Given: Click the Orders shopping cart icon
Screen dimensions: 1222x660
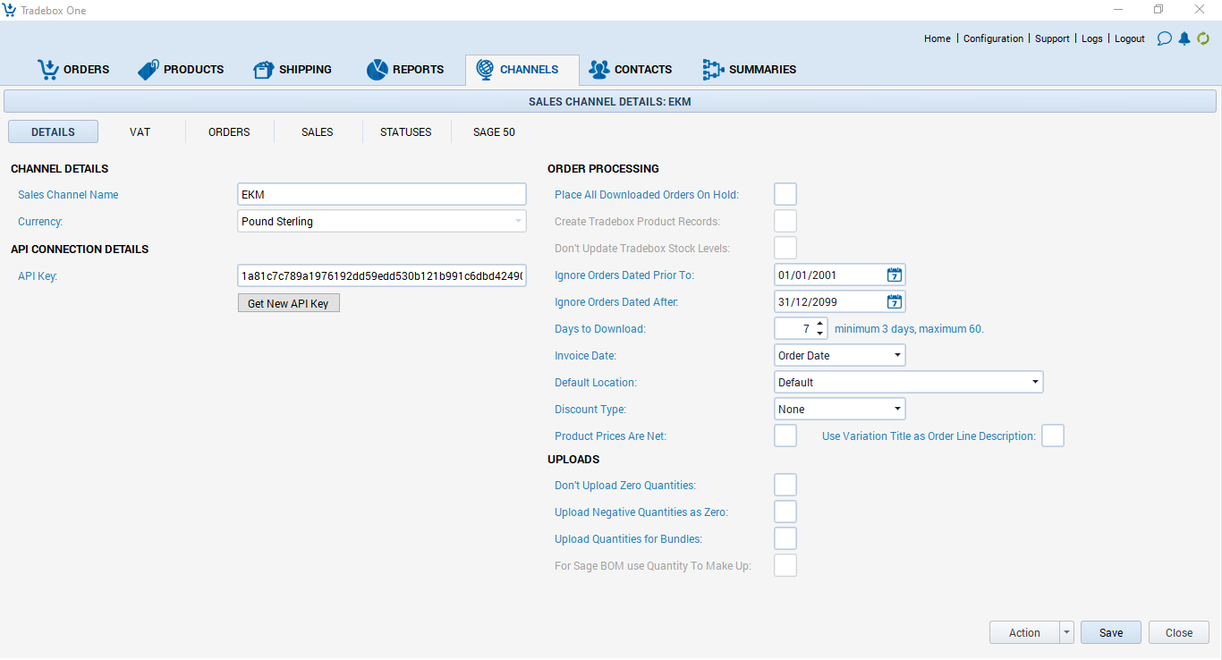Looking at the screenshot, I should tap(47, 69).
